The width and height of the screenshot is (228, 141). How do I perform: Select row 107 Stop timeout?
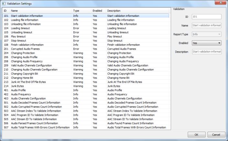86,41
